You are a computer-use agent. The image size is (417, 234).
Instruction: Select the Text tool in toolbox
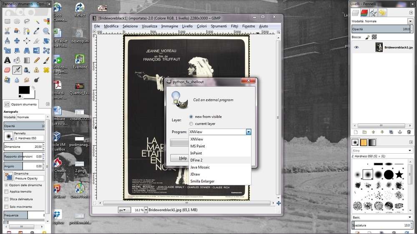pos(7,60)
